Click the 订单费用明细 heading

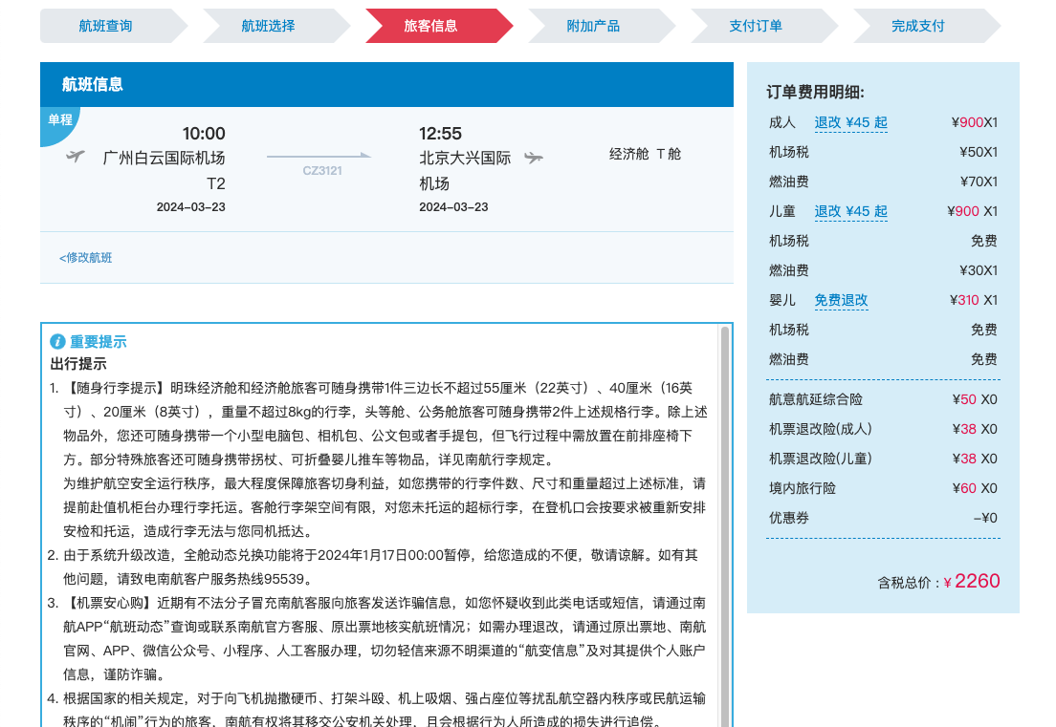click(x=815, y=93)
